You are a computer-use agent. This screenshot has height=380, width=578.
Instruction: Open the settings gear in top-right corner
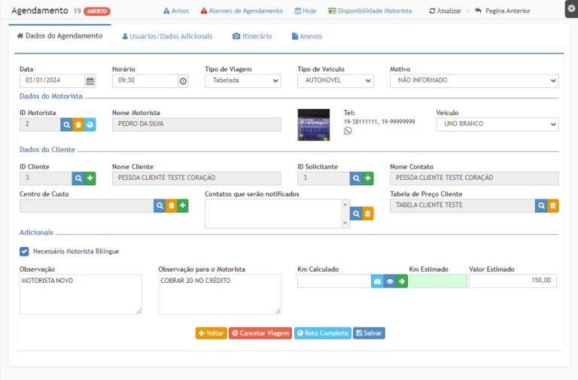[570, 8]
